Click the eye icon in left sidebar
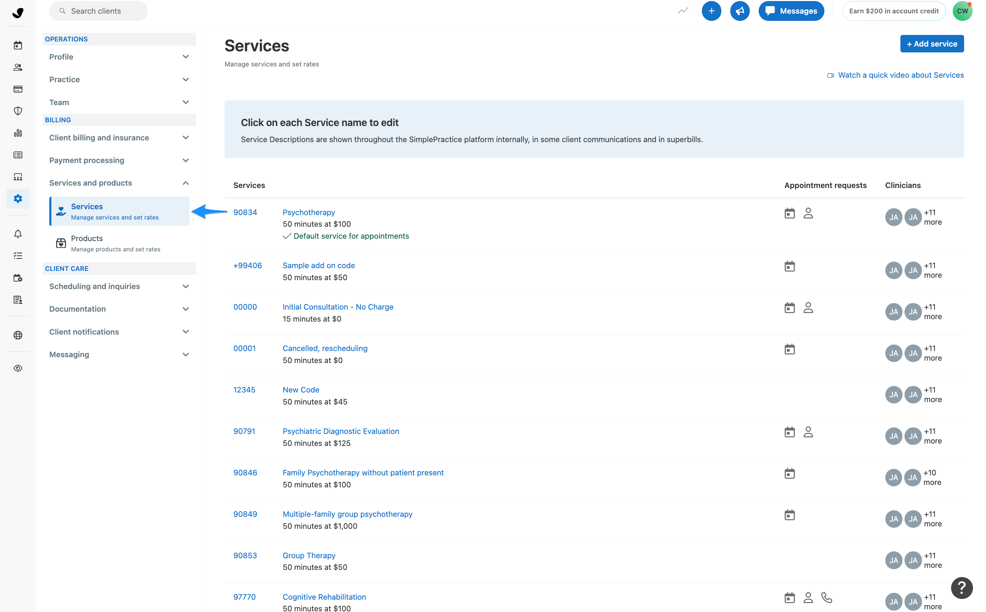This screenshot has height=612, width=986. 18,369
